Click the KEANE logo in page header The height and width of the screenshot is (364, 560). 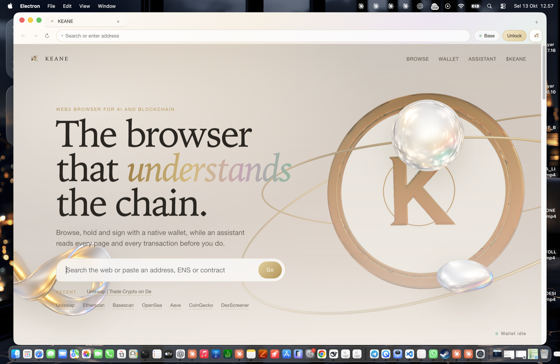coord(50,59)
